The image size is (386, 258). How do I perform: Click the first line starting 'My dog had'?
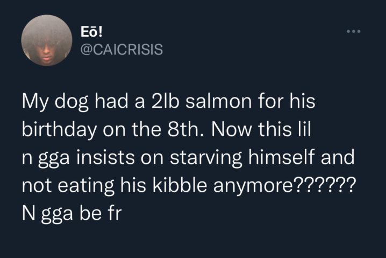[169, 102]
